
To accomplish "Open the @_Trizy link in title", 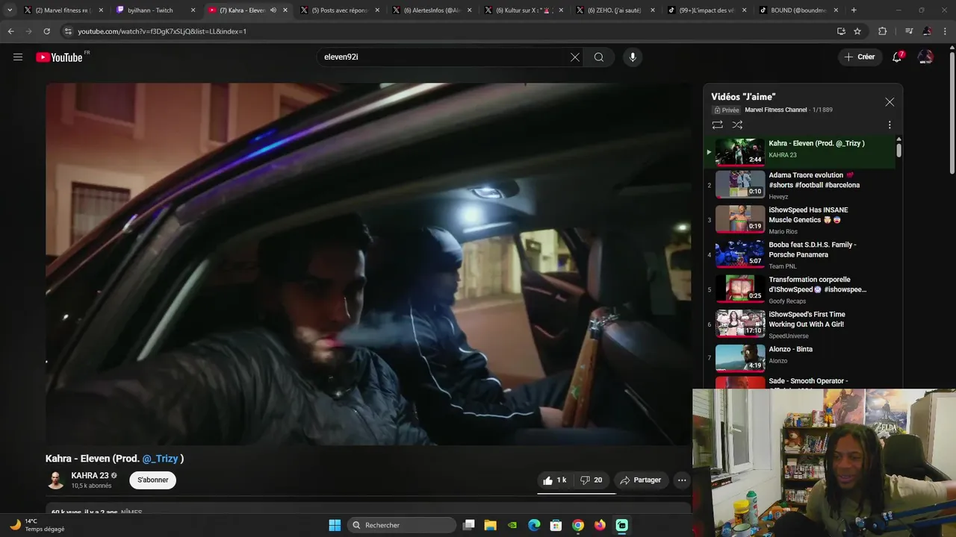I will tap(160, 459).
